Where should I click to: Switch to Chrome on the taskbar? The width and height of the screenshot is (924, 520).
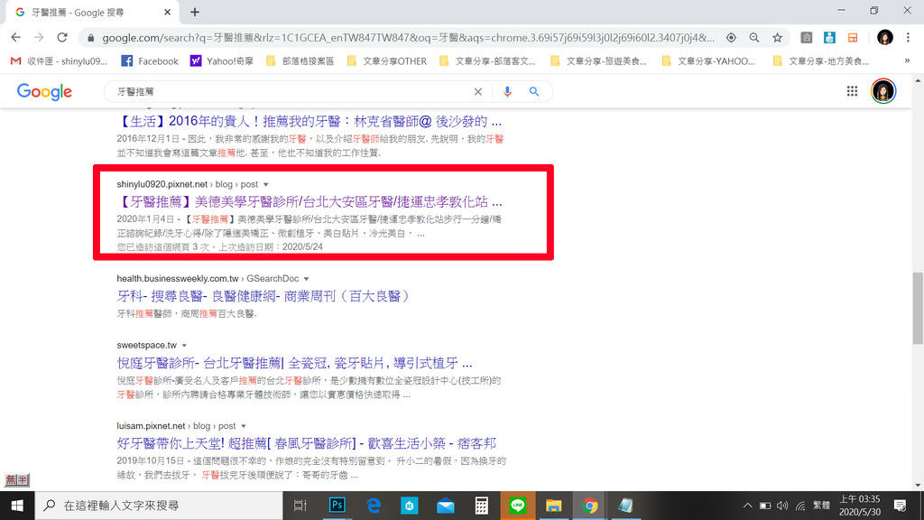(589, 506)
